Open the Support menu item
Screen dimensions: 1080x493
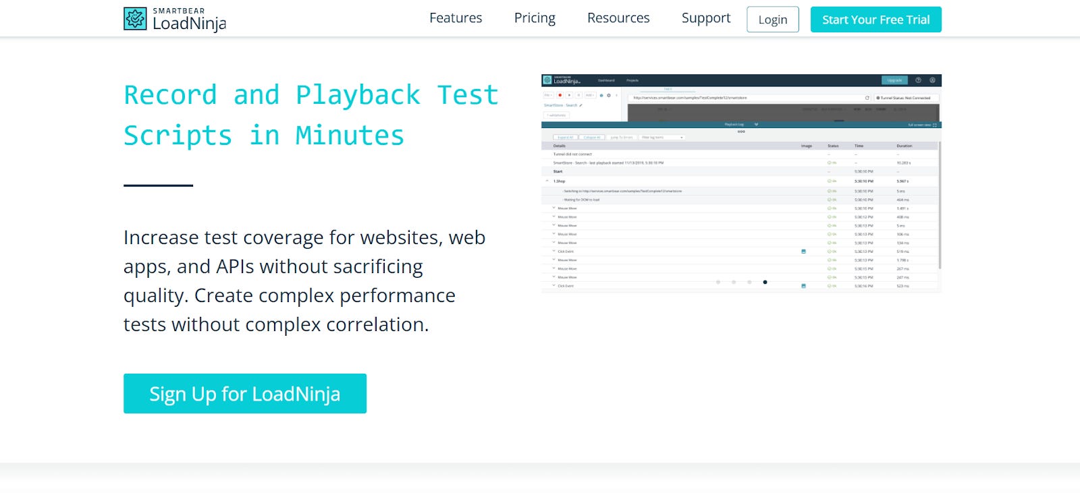pos(706,18)
